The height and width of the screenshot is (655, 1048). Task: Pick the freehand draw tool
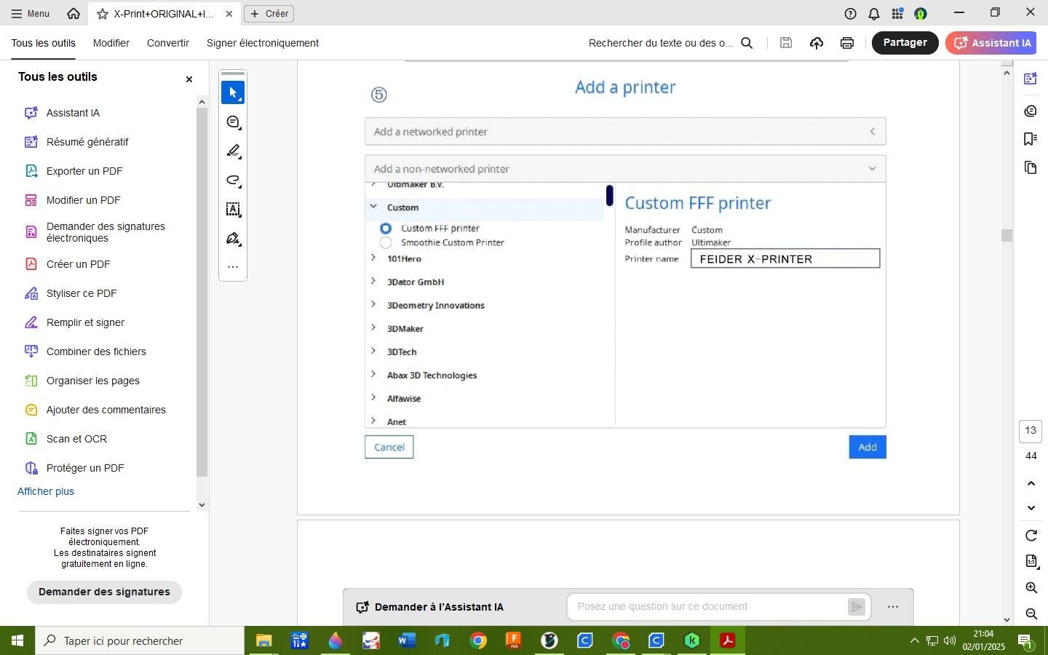[x=233, y=180]
